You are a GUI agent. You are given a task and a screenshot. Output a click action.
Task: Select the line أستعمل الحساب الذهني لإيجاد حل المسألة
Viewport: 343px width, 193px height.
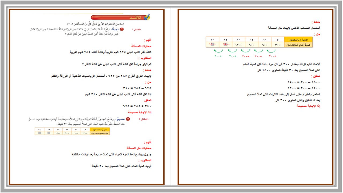pos(294,28)
